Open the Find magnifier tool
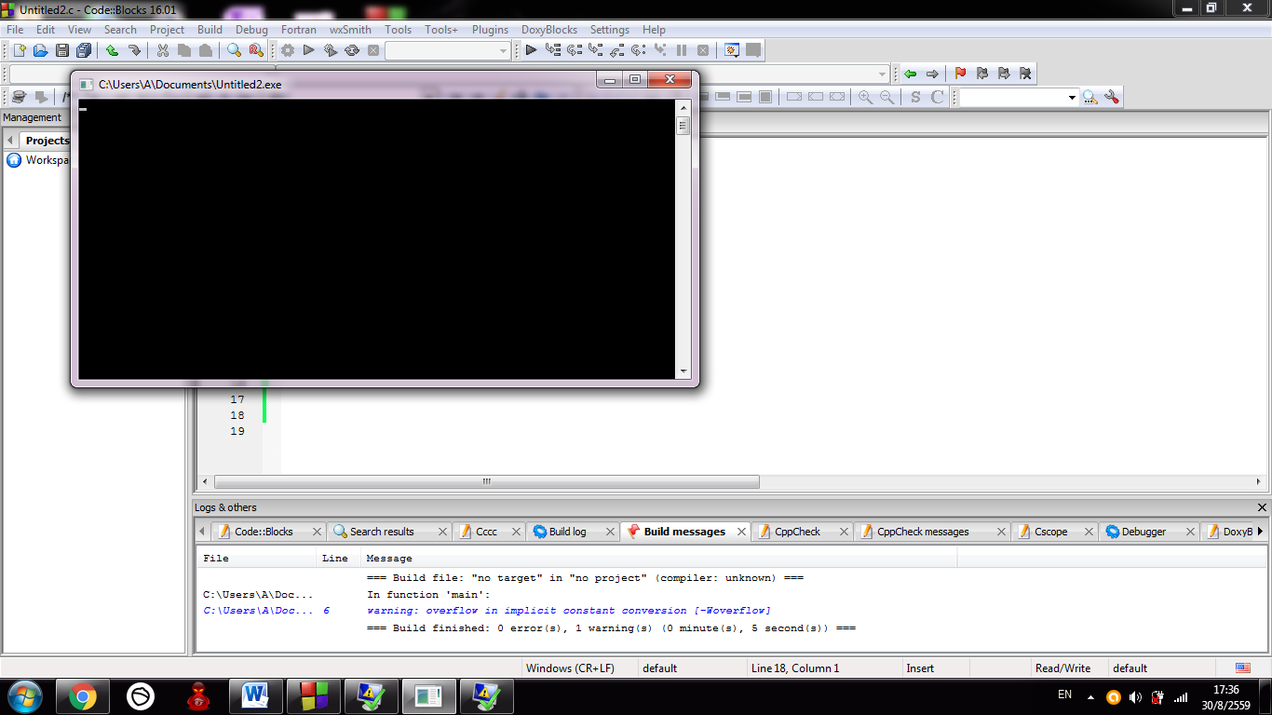This screenshot has width=1272, height=715. pyautogui.click(x=235, y=50)
